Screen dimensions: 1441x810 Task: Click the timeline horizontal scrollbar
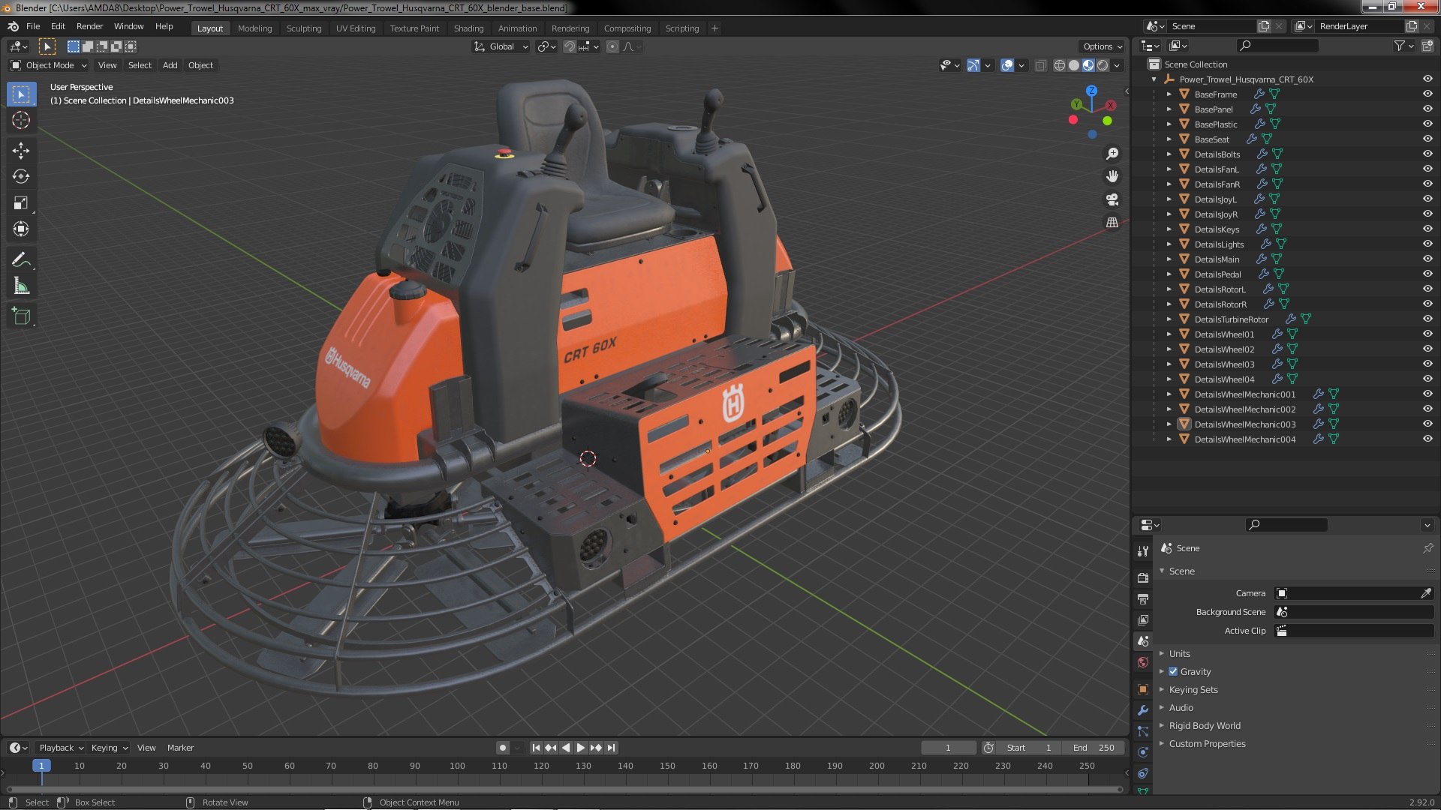564,789
